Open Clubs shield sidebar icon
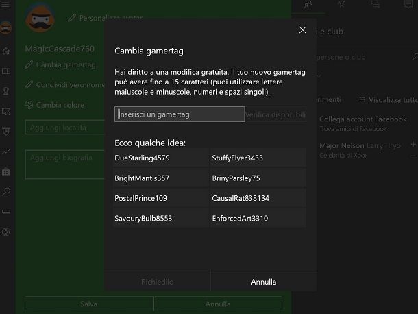 [x=6, y=131]
